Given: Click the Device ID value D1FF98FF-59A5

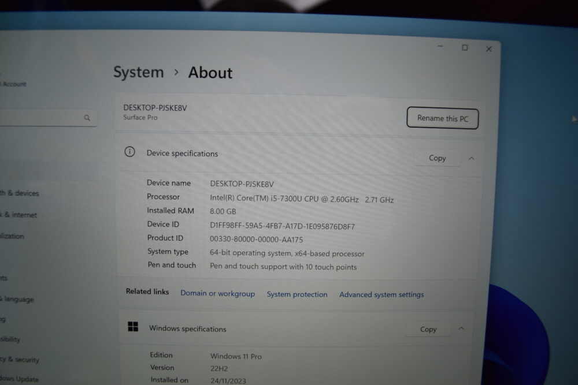Looking at the screenshot, I should click(x=283, y=226).
